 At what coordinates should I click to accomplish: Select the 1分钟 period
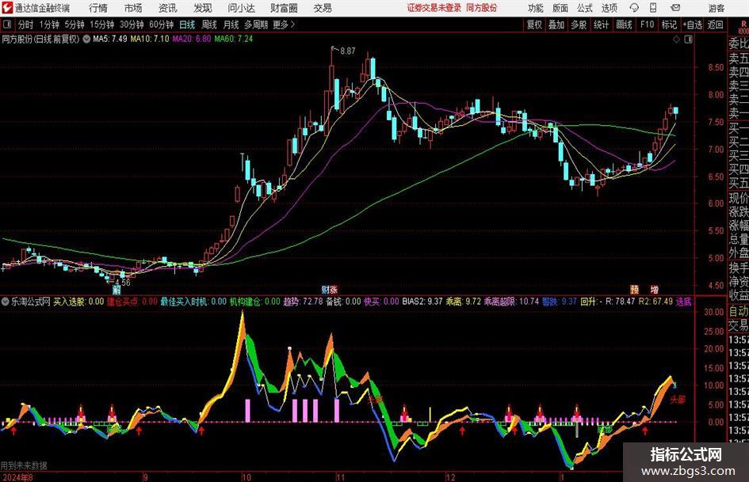49,25
